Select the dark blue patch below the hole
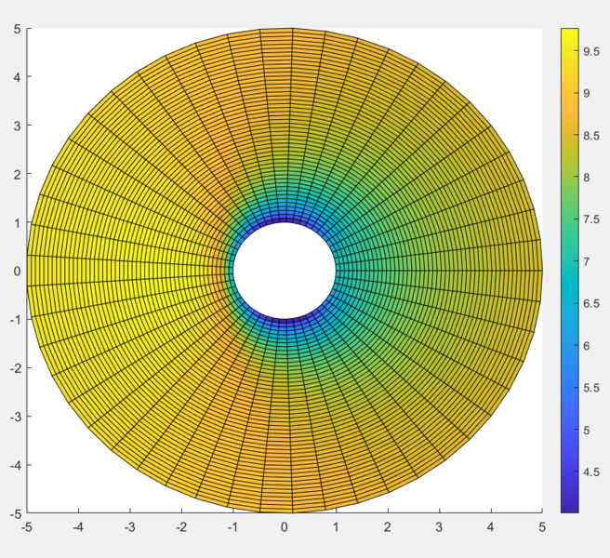The width and height of the screenshot is (610, 558). (x=282, y=322)
